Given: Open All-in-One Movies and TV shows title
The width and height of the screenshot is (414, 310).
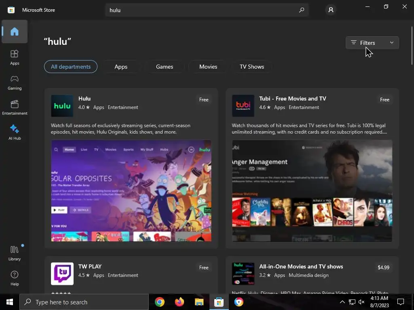Looking at the screenshot, I should pos(301,266).
